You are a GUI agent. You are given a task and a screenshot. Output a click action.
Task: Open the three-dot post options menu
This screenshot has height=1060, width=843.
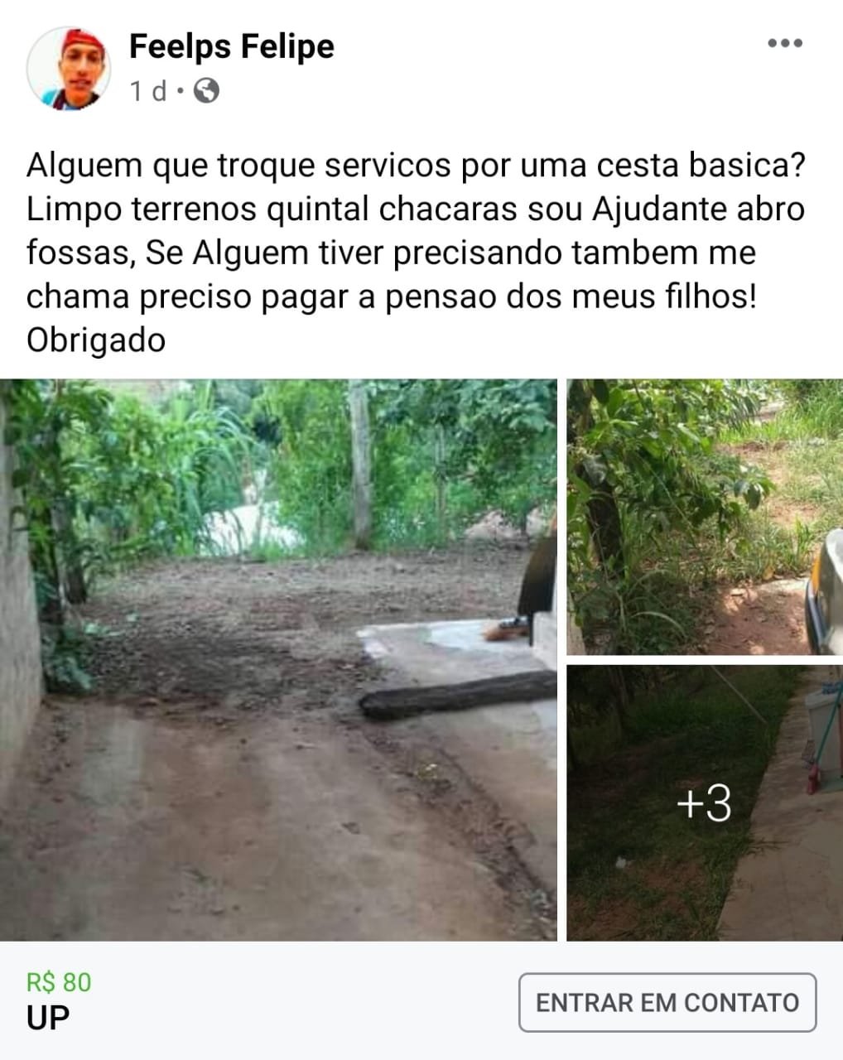pos(785,43)
